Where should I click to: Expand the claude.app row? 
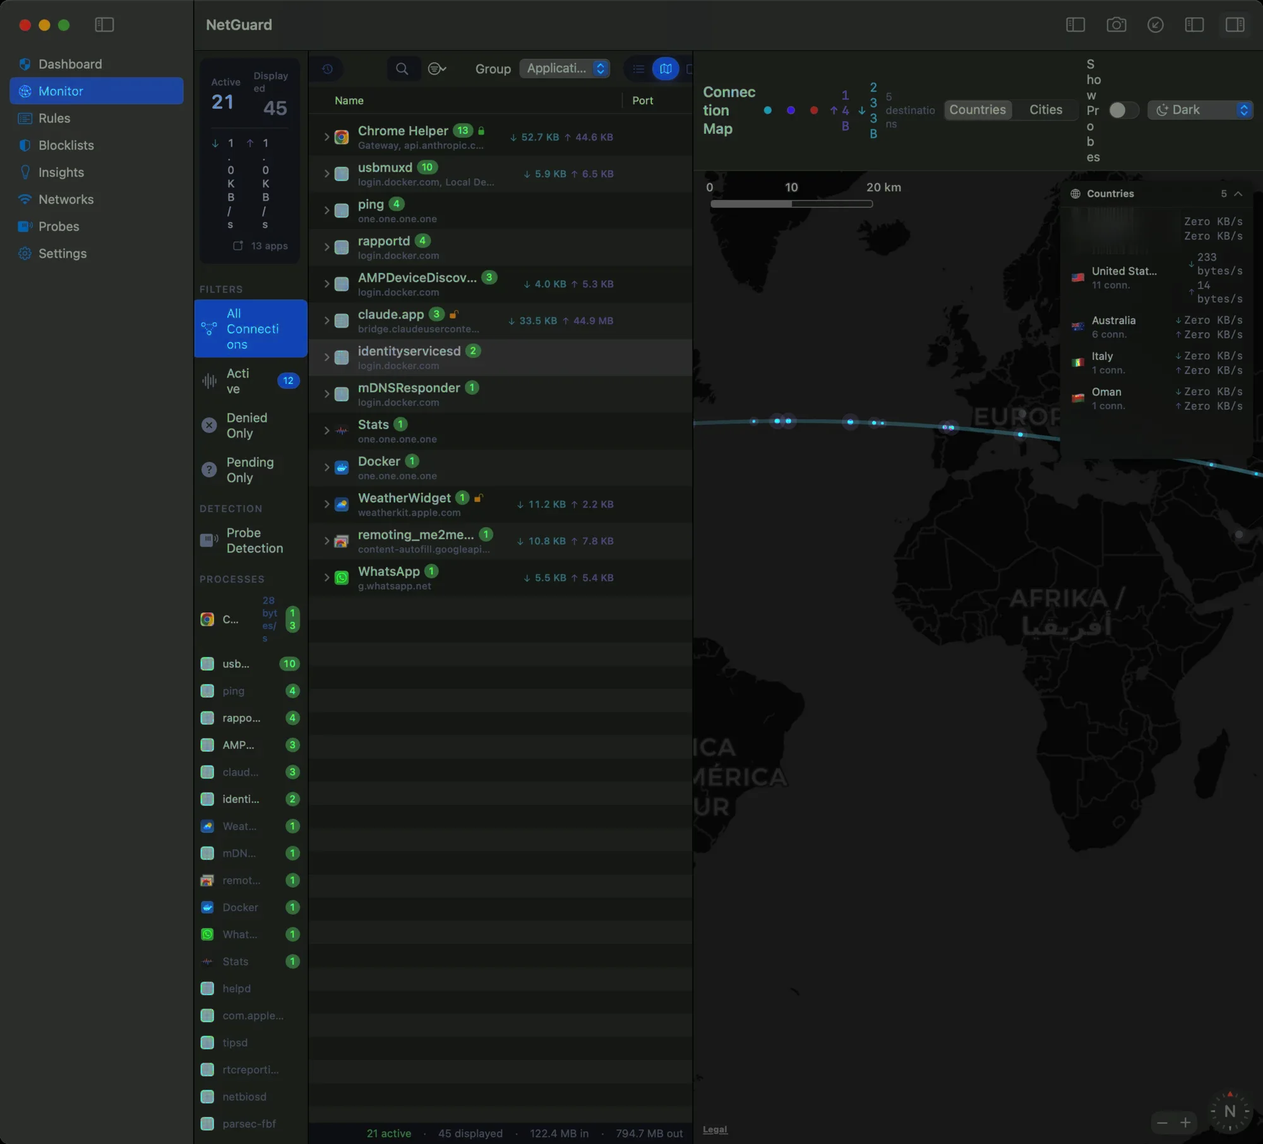click(x=326, y=321)
